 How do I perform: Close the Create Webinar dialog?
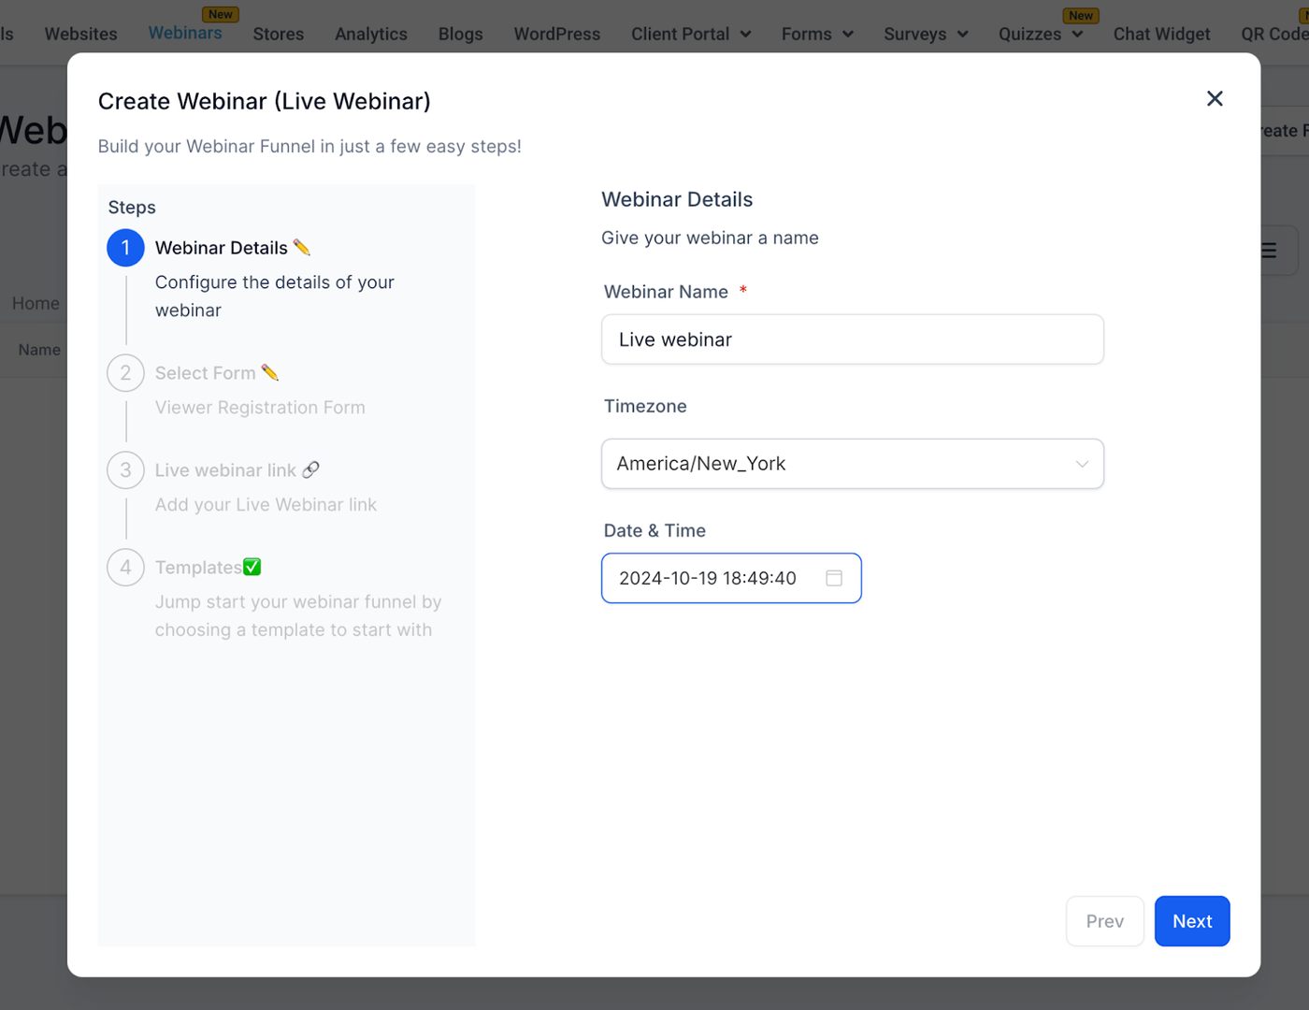[x=1215, y=99]
